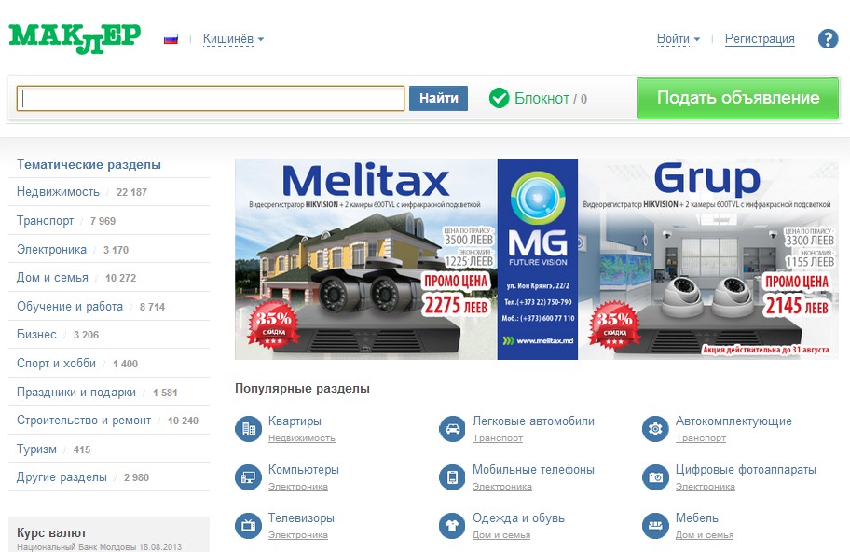Open Строительство и ремонт category
850x552 pixels.
84,421
